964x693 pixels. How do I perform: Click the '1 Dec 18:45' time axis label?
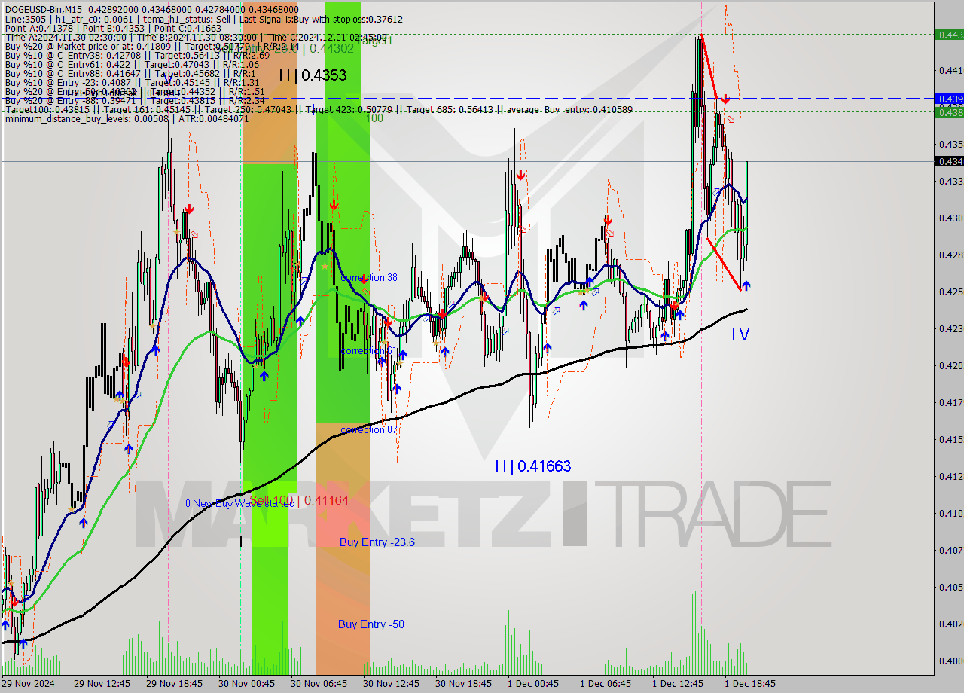click(x=749, y=684)
